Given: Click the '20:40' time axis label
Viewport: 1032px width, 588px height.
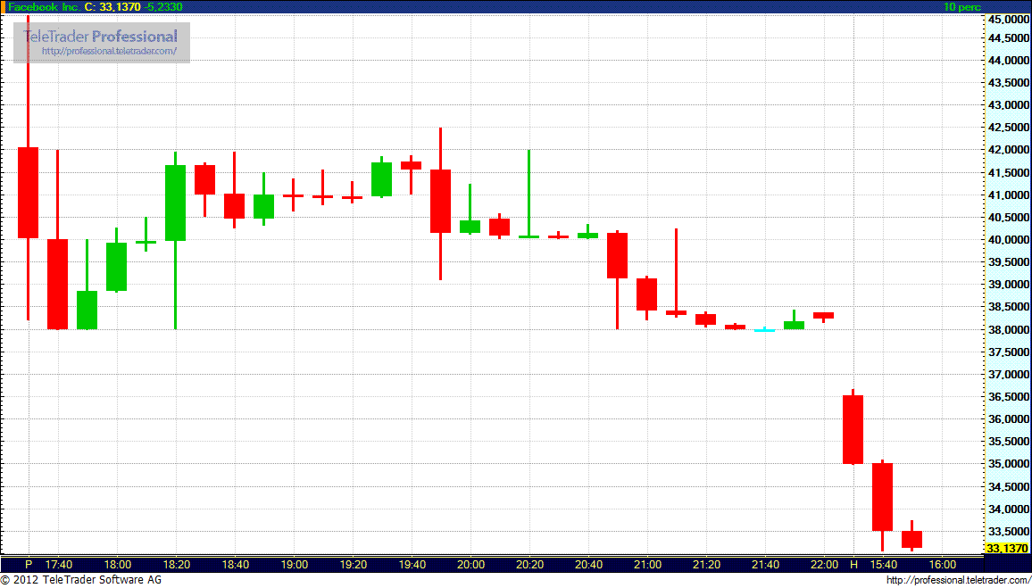Looking at the screenshot, I should [588, 564].
